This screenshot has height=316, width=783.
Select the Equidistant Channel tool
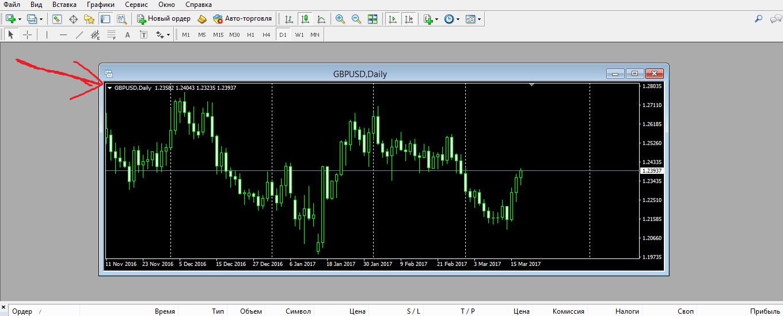point(96,35)
